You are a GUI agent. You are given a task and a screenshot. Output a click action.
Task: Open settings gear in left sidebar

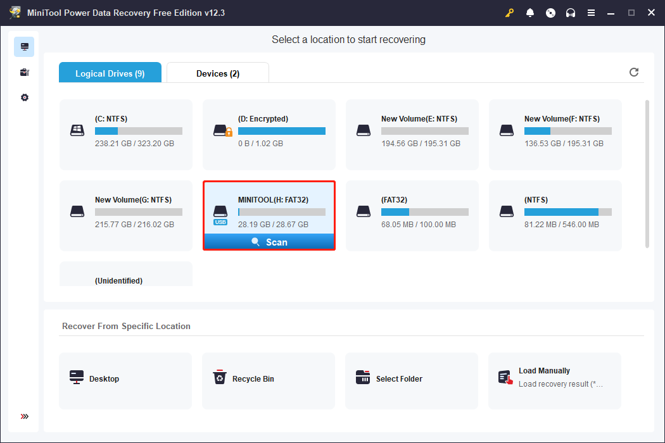tap(24, 97)
